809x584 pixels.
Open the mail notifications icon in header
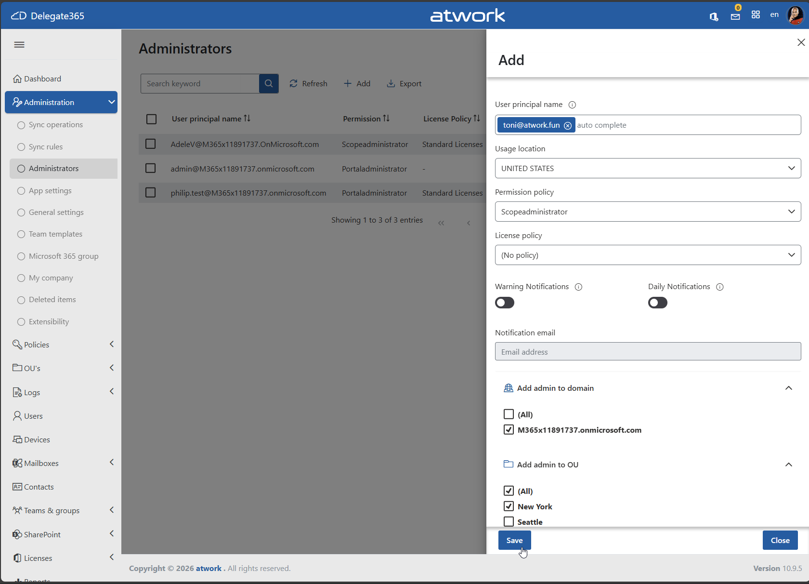pos(735,16)
